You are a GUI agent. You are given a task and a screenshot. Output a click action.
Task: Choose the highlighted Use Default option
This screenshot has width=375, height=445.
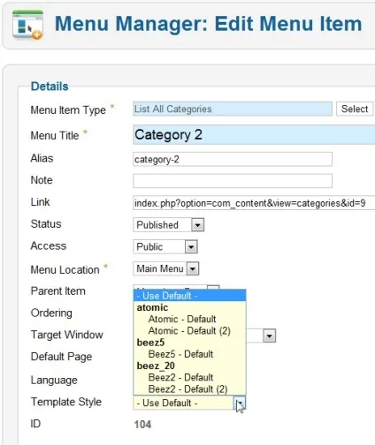189,296
